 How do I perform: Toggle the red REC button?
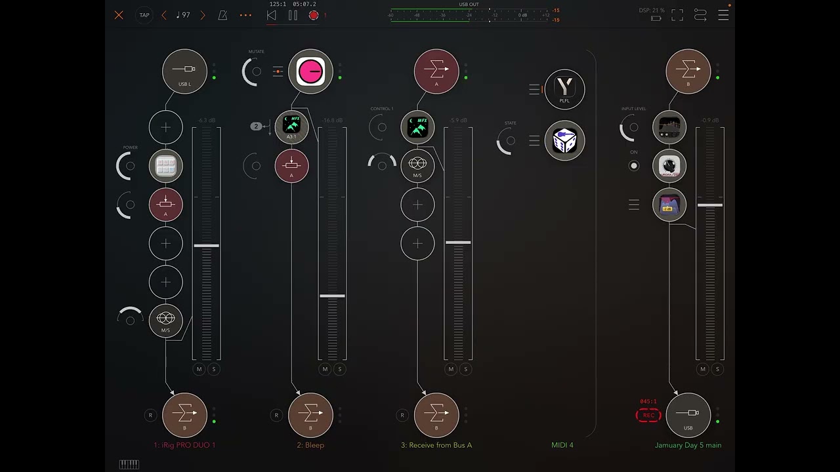(648, 415)
